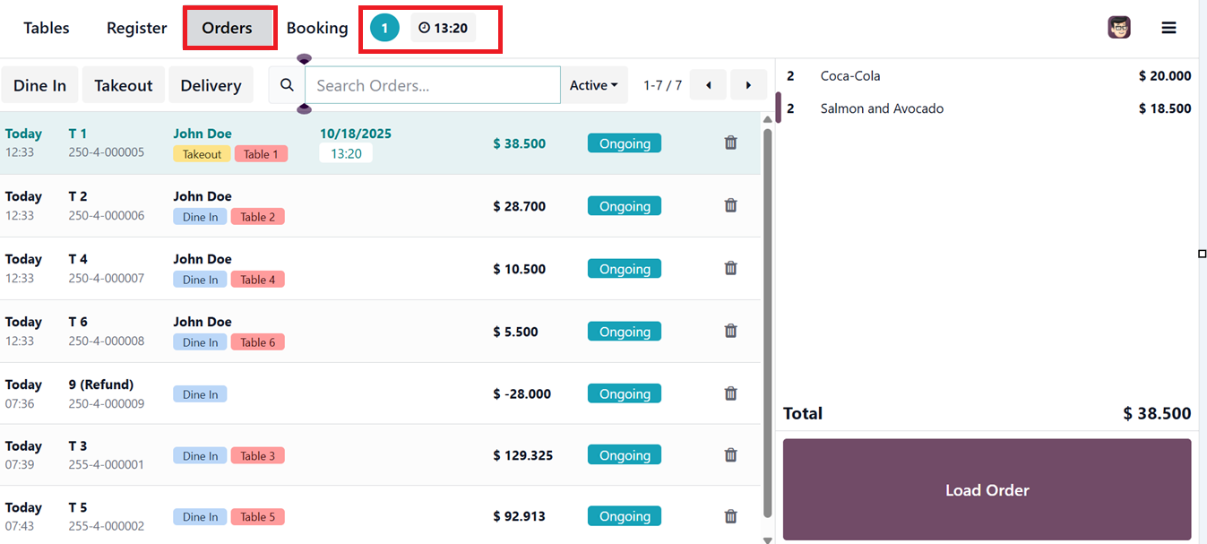
Task: Delete order T 5 with trash icon
Action: click(730, 516)
